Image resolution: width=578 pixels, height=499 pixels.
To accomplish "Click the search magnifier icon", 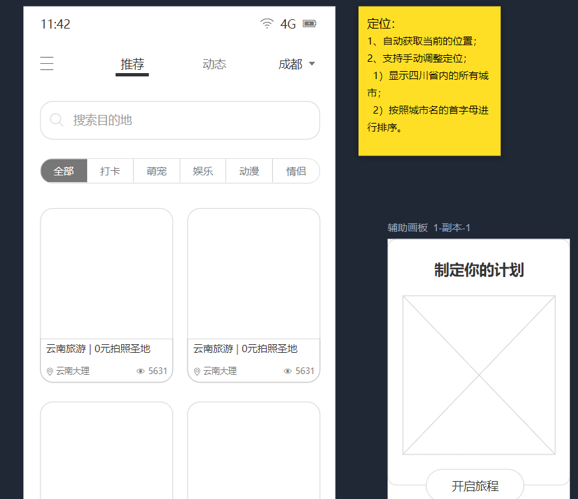I will click(x=57, y=120).
